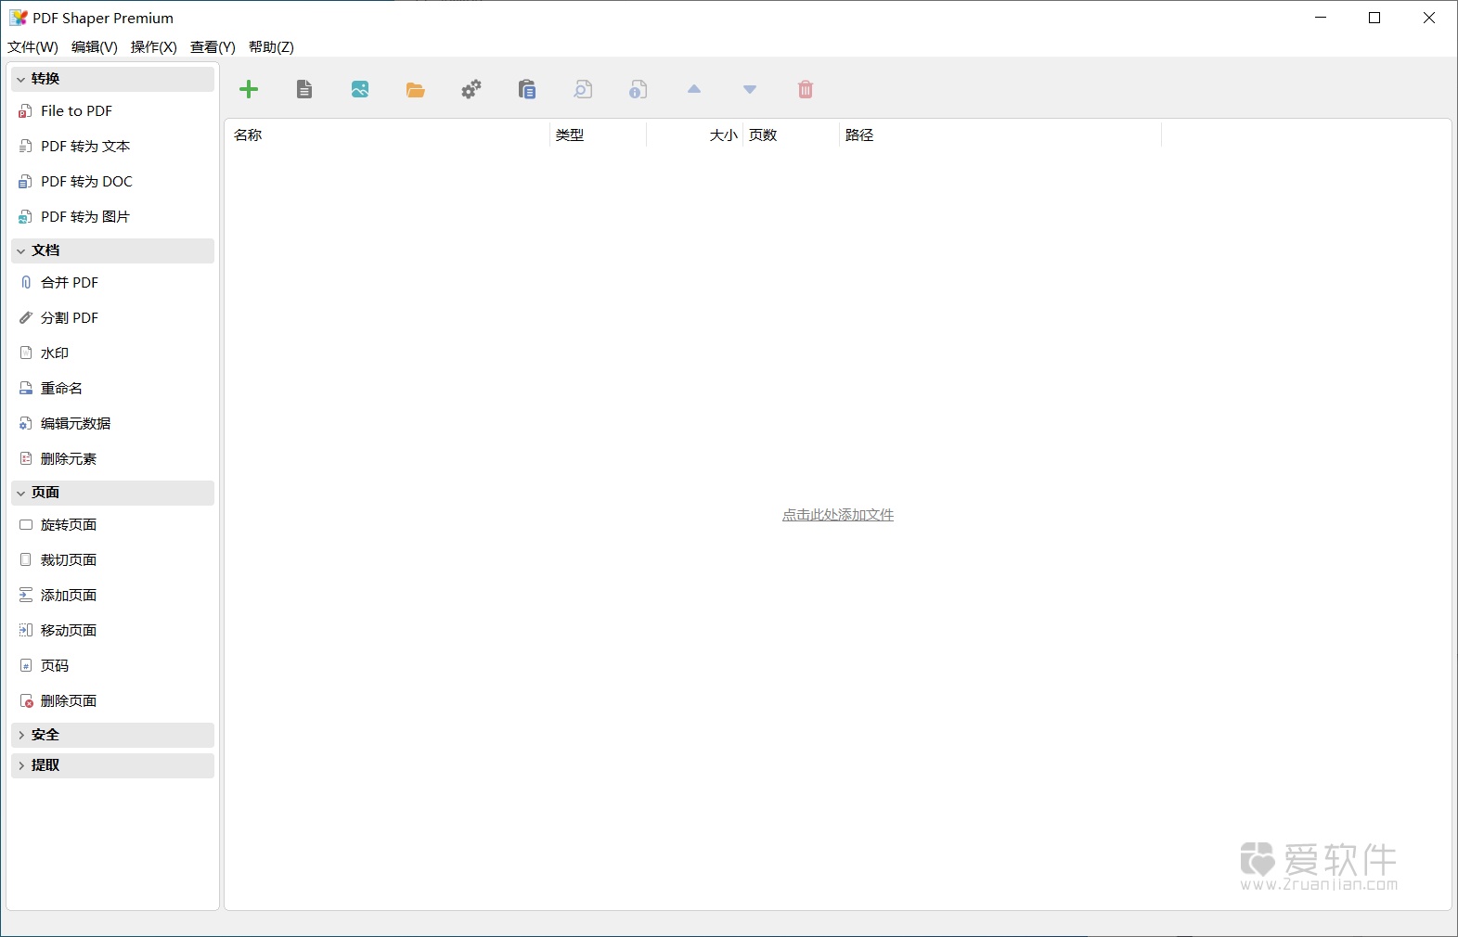Click the clipboard paste toolbar icon

click(527, 89)
